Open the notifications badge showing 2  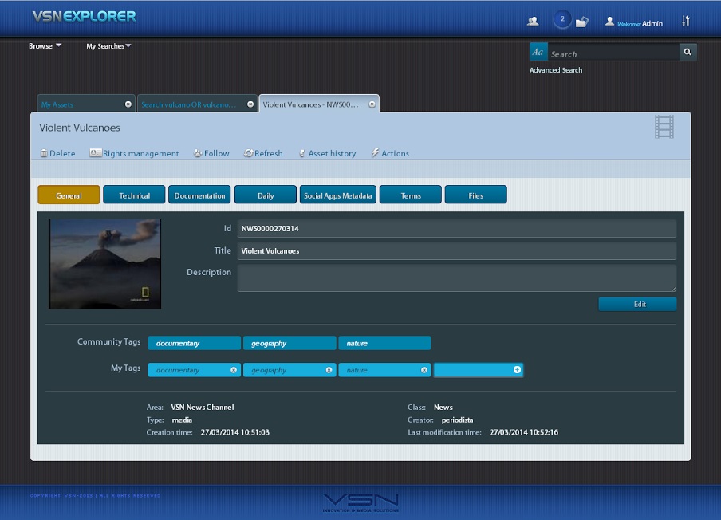coord(562,19)
